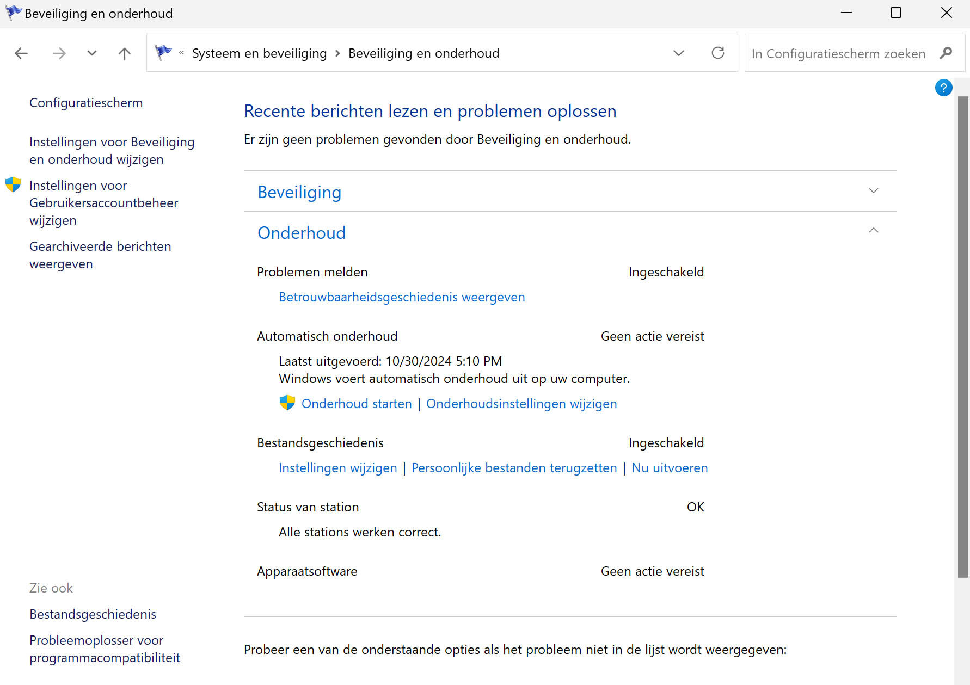Refresh the Beveiliging en onderhoud page
The image size is (970, 685).
pyautogui.click(x=718, y=53)
